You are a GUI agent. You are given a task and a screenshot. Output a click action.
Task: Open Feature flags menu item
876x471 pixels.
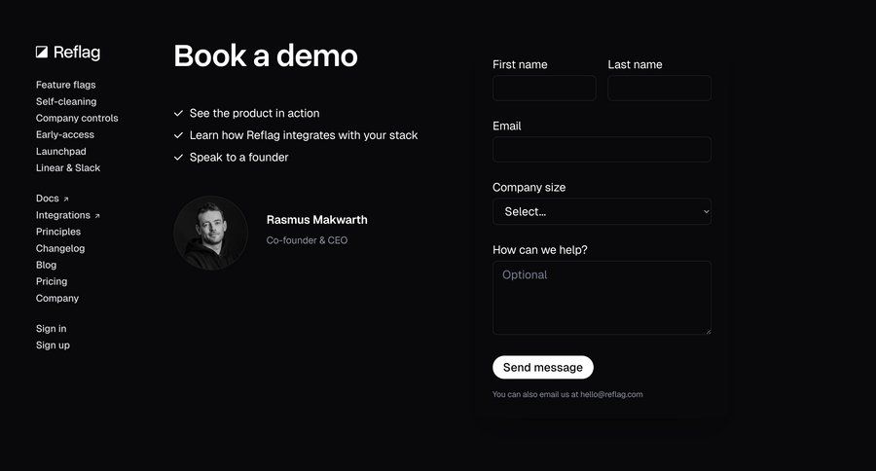(65, 85)
